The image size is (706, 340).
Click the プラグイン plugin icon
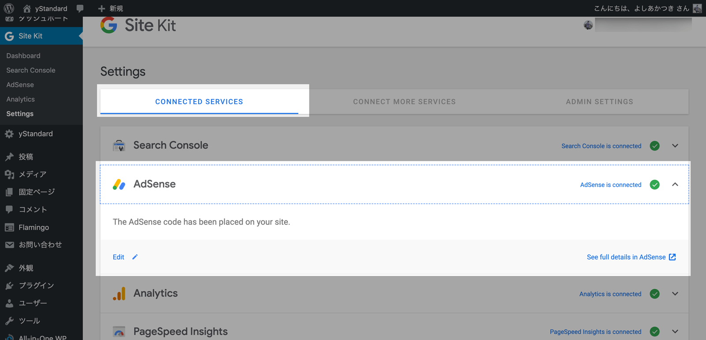pyautogui.click(x=9, y=286)
